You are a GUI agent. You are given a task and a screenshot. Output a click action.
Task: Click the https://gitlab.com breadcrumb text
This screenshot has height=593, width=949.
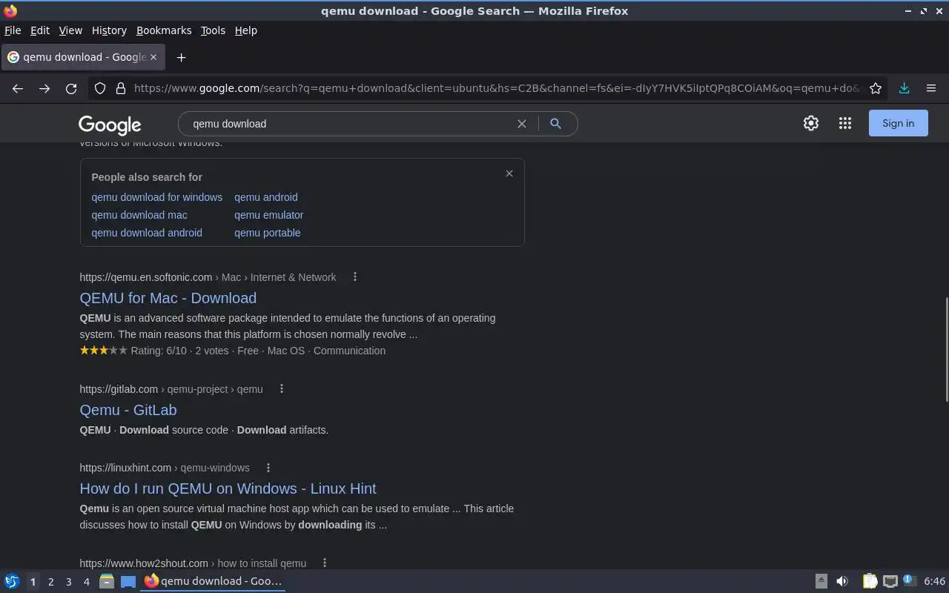119,389
